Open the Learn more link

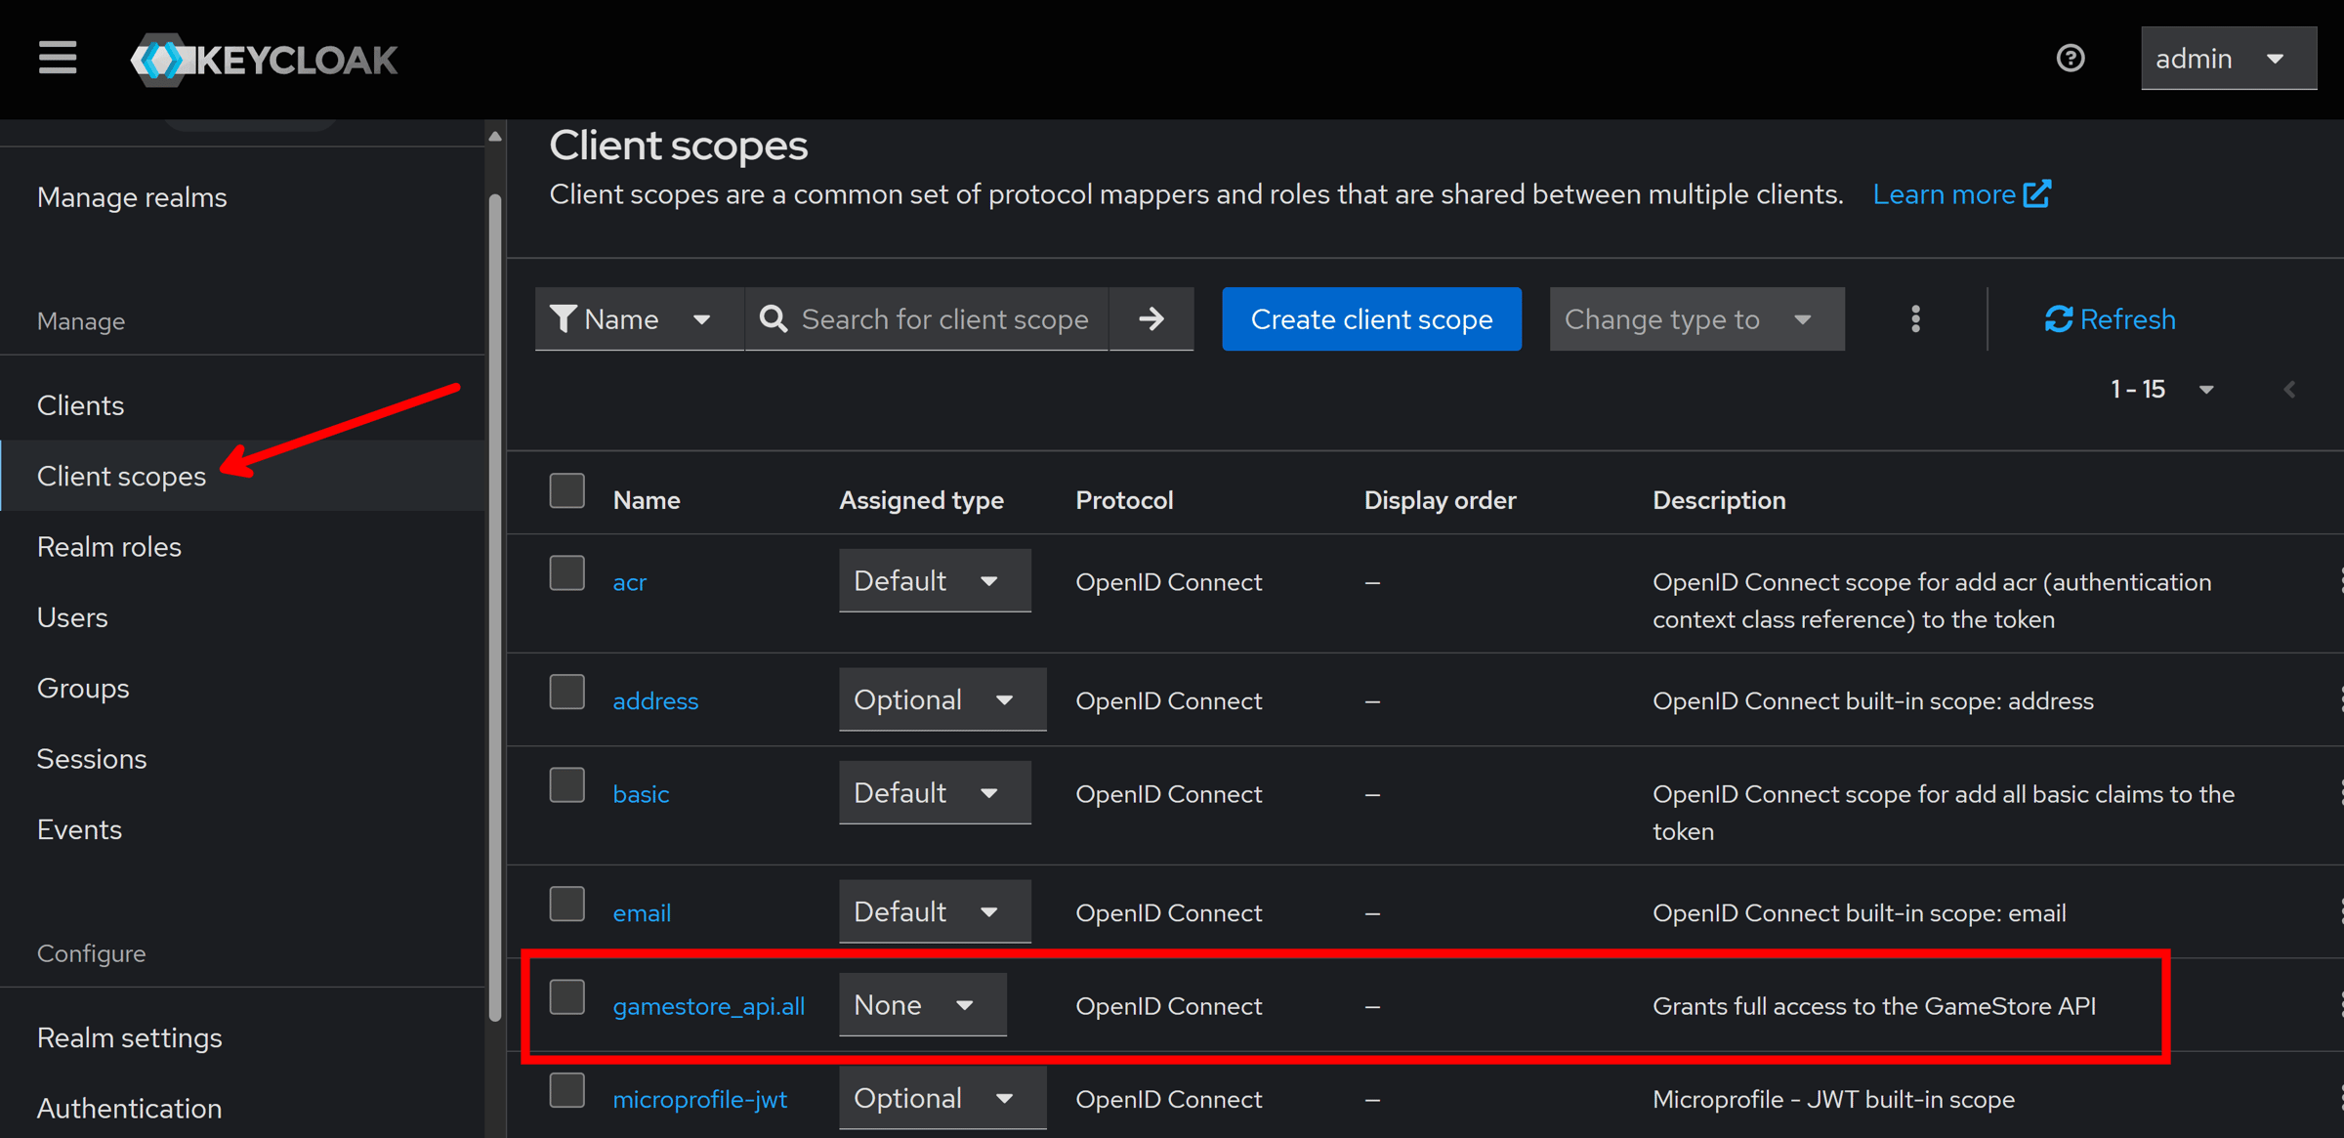pyautogui.click(x=1961, y=194)
